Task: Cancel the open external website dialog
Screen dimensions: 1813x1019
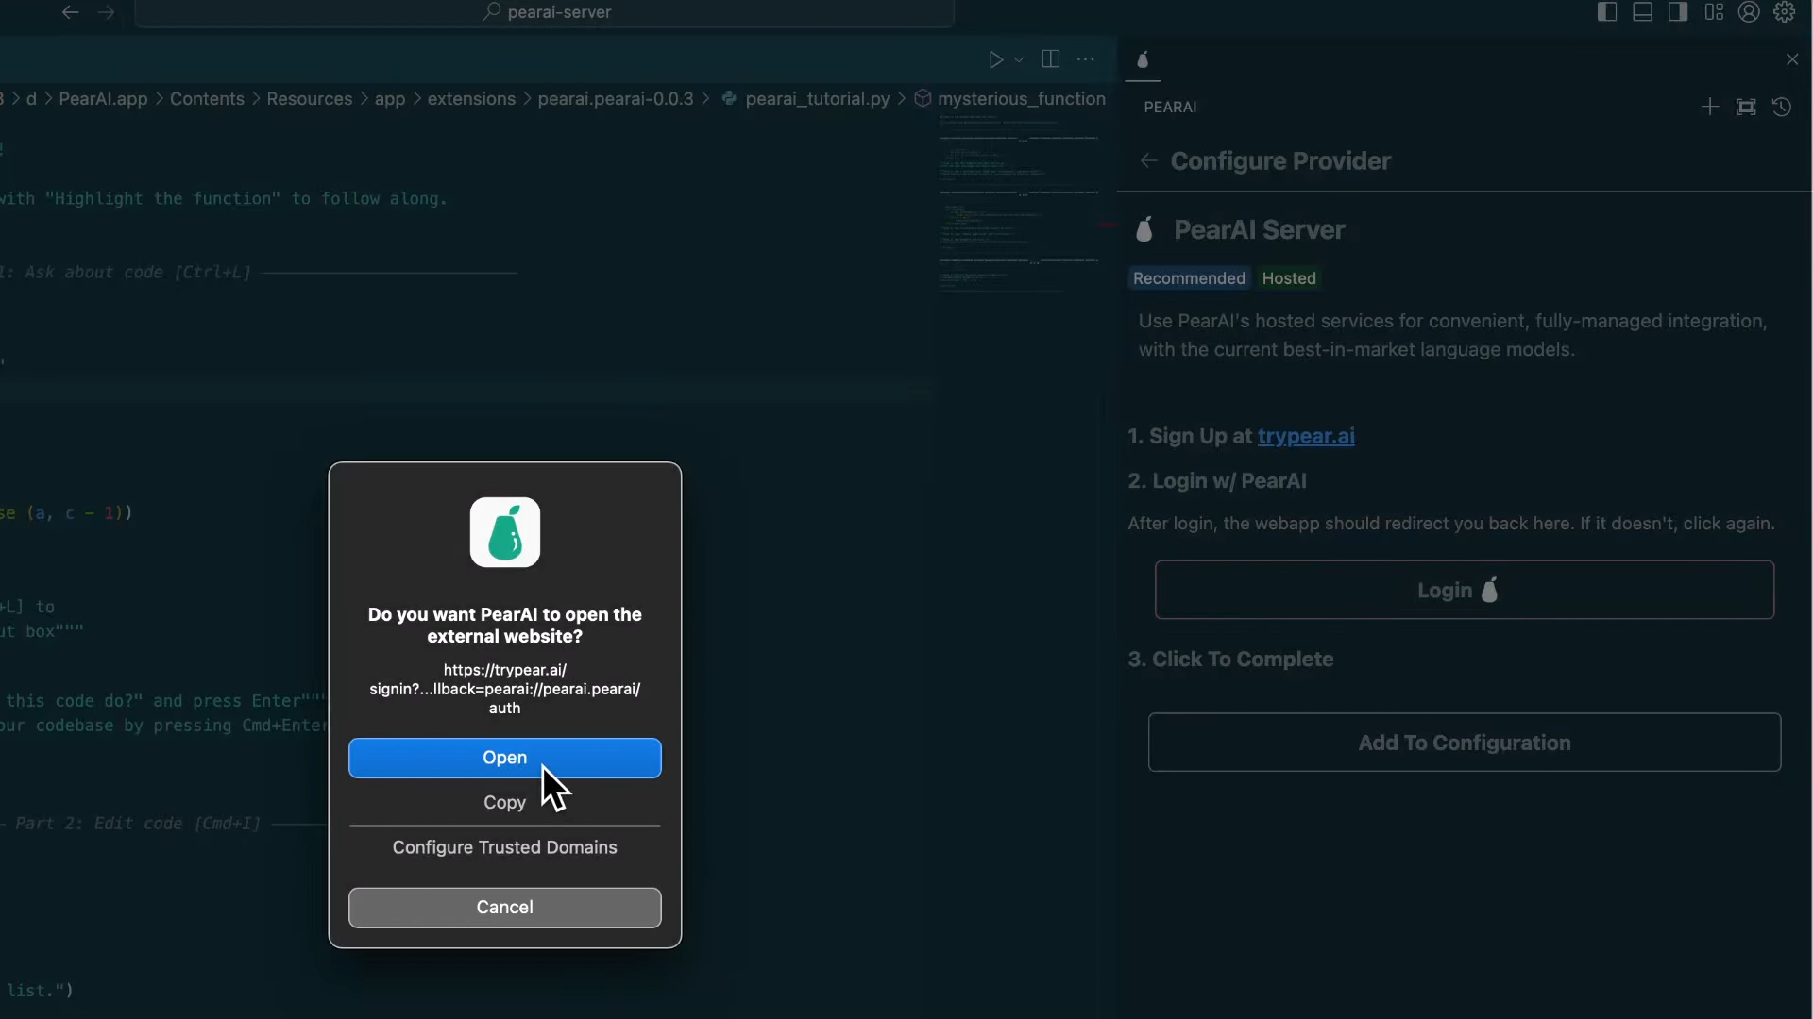Action: (504, 907)
